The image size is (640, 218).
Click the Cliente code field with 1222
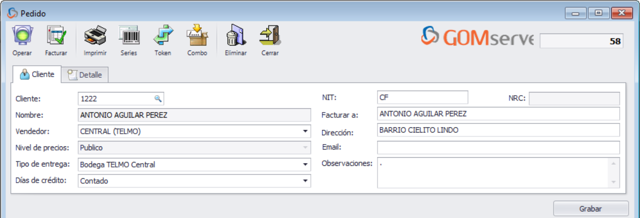click(121, 98)
